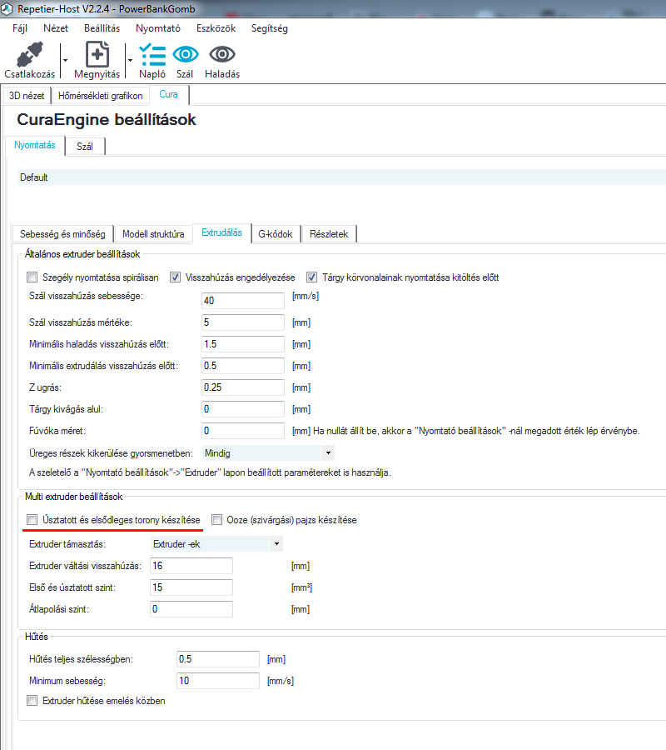Image resolution: width=666 pixels, height=750 pixels.
Task: Open the Fájl menu
Action: coord(20,28)
